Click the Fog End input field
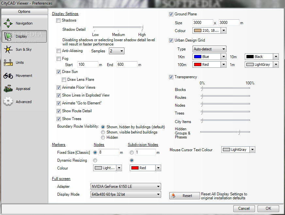 (127, 64)
